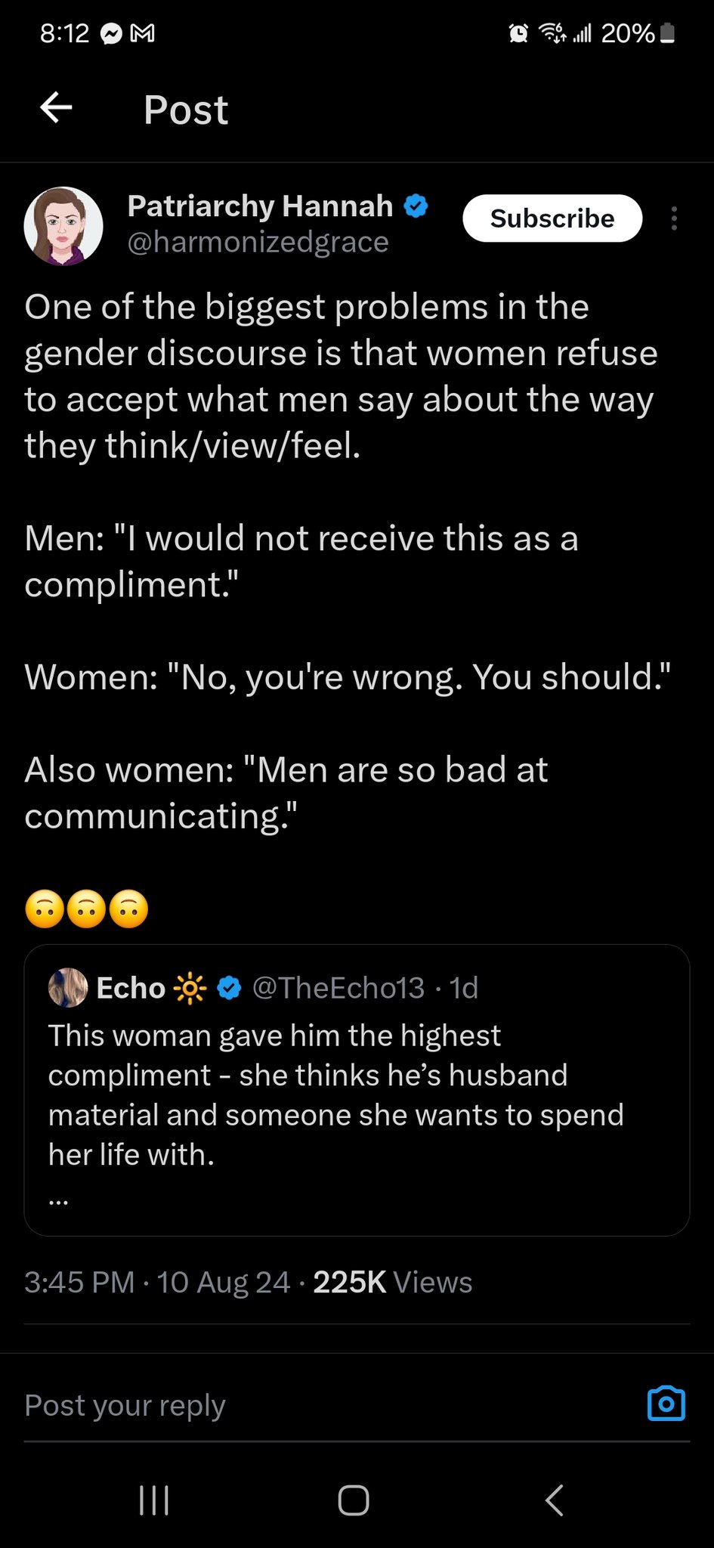The height and width of the screenshot is (1548, 714).
Task: Subscribe to Patriarchy Hannah
Action: (x=552, y=218)
